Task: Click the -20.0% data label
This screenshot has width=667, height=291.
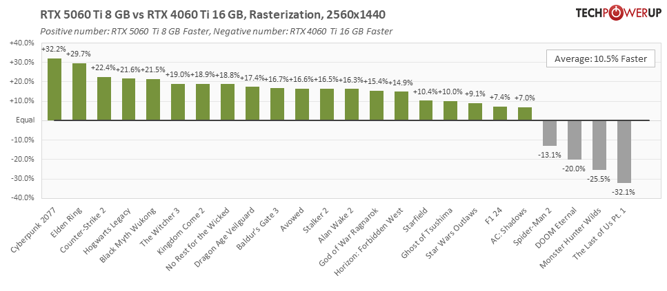Action: pyautogui.click(x=575, y=169)
